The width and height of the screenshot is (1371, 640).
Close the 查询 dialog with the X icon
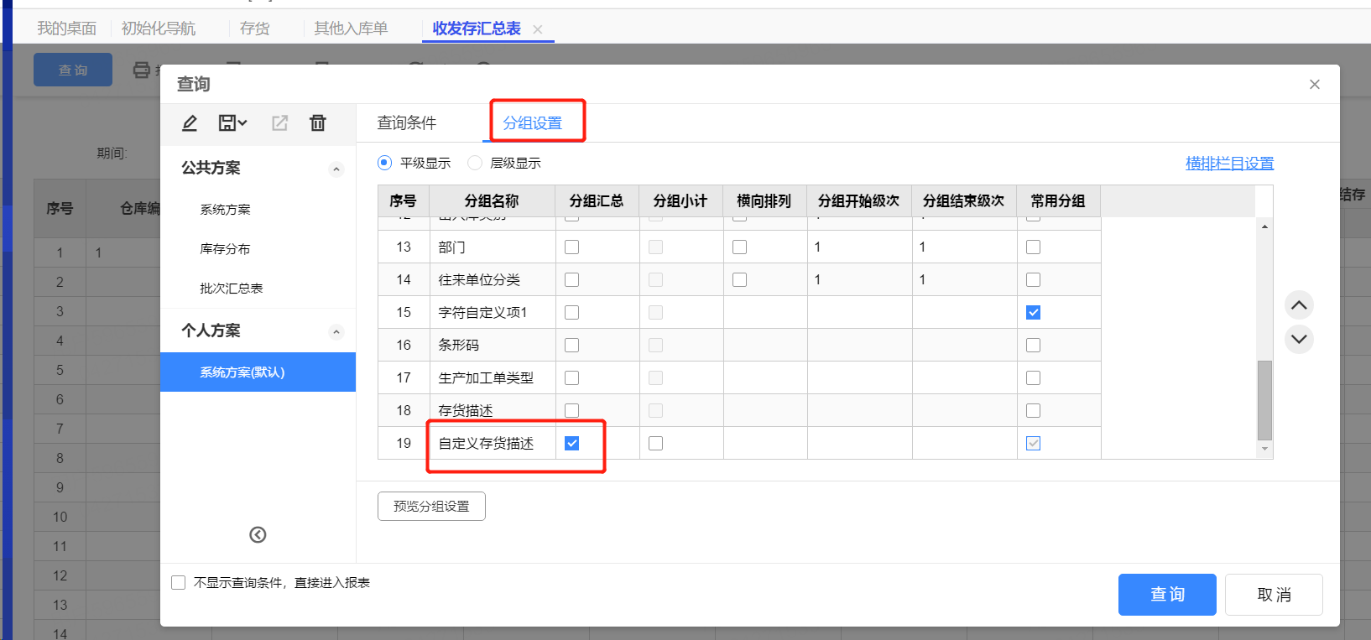pos(1315,84)
